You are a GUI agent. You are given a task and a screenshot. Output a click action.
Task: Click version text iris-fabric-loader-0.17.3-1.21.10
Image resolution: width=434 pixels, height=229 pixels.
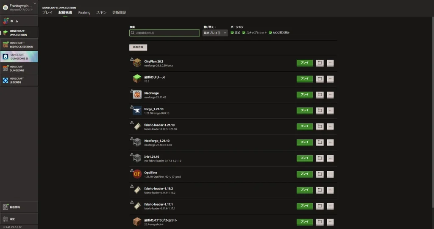(163, 161)
